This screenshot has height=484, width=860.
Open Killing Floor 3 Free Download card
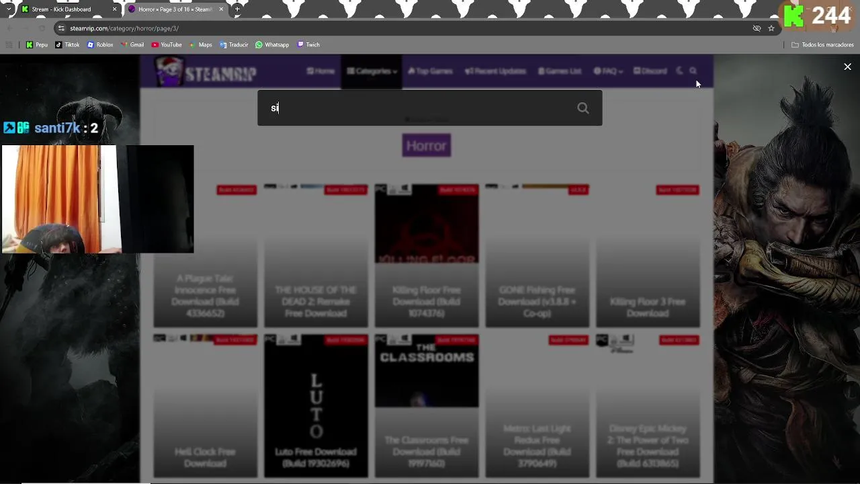[648, 255]
